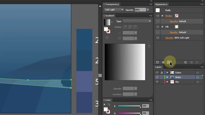Viewport: 205px width, 115px height.
Task: Click Delete Stop trash icon in Gradient
Action: [149, 46]
